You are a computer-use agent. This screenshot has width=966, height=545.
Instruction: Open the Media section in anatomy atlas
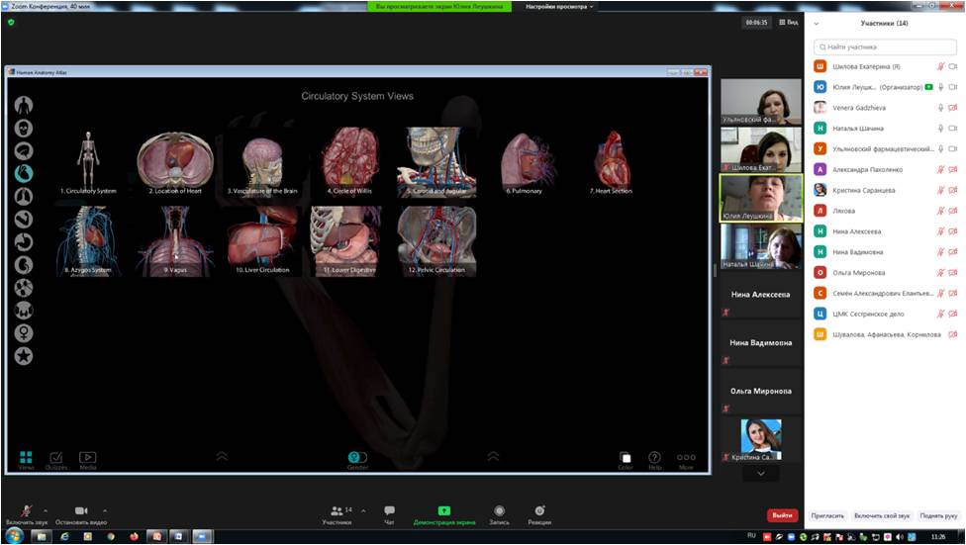88,458
